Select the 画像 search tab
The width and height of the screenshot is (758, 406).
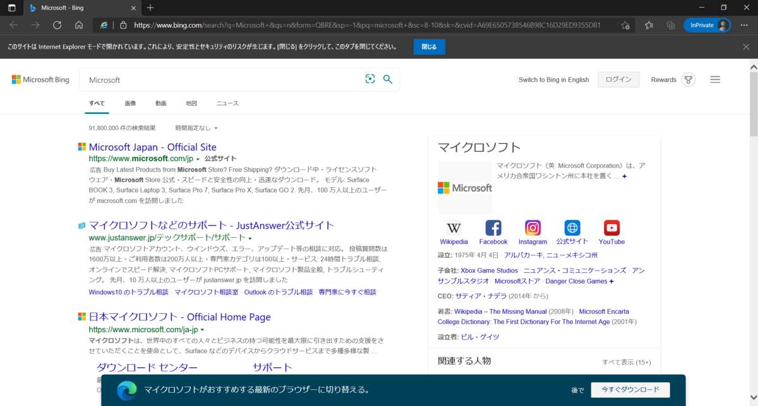[x=130, y=103]
